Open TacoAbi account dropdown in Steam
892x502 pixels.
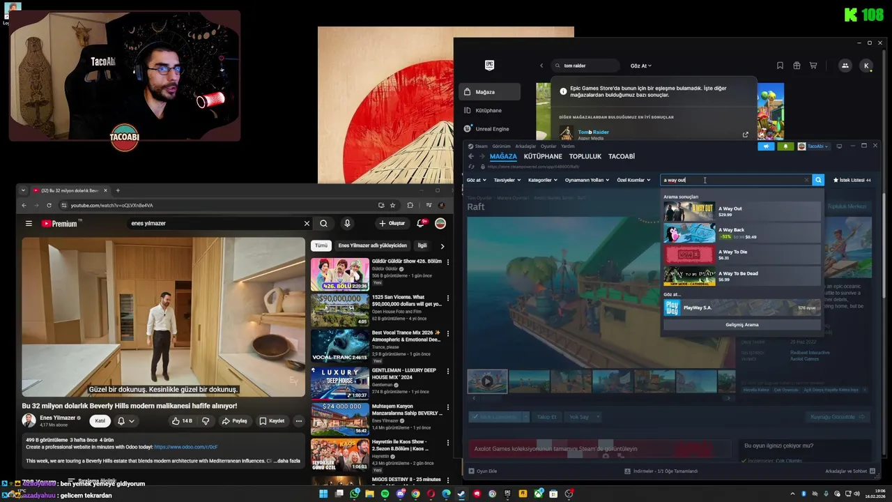(x=813, y=146)
